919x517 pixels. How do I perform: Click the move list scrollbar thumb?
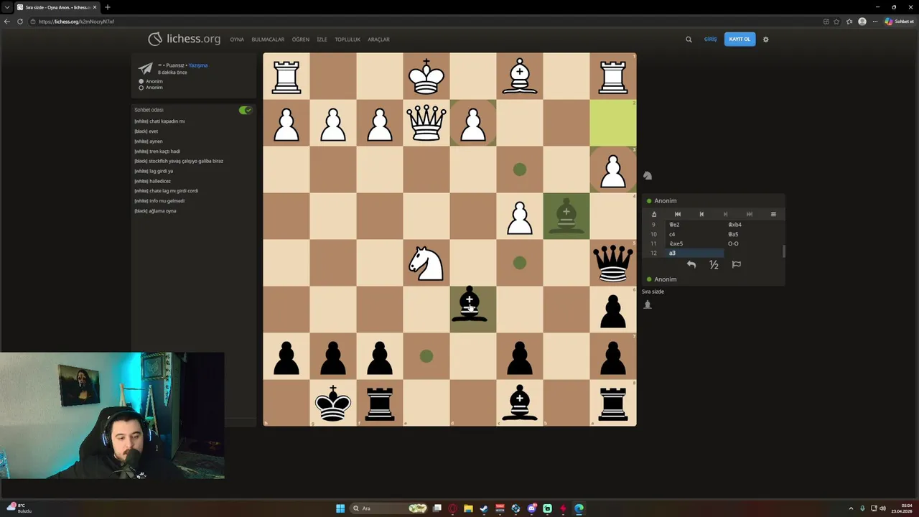tap(783, 251)
